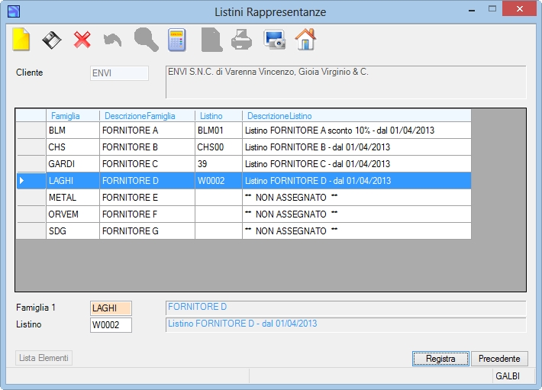This screenshot has height=390, width=542.
Task: Click the screen capture camera icon
Action: 275,40
